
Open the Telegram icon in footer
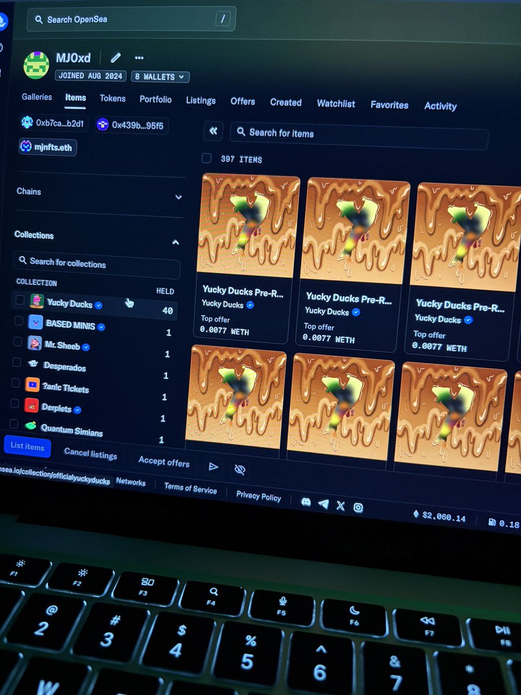pyautogui.click(x=323, y=504)
